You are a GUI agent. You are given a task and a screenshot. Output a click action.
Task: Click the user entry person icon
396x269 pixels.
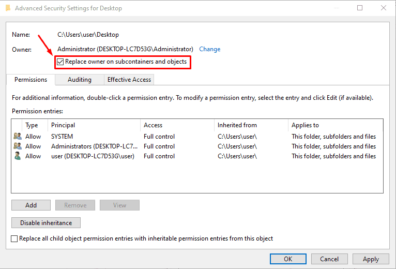pyautogui.click(x=18, y=156)
